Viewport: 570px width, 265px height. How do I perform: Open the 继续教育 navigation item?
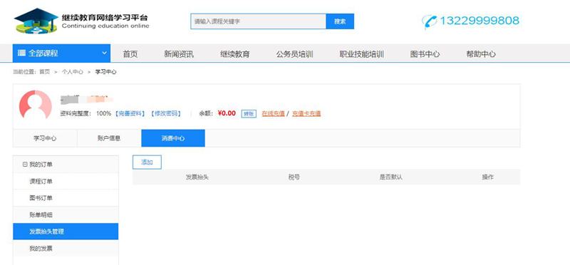point(235,54)
